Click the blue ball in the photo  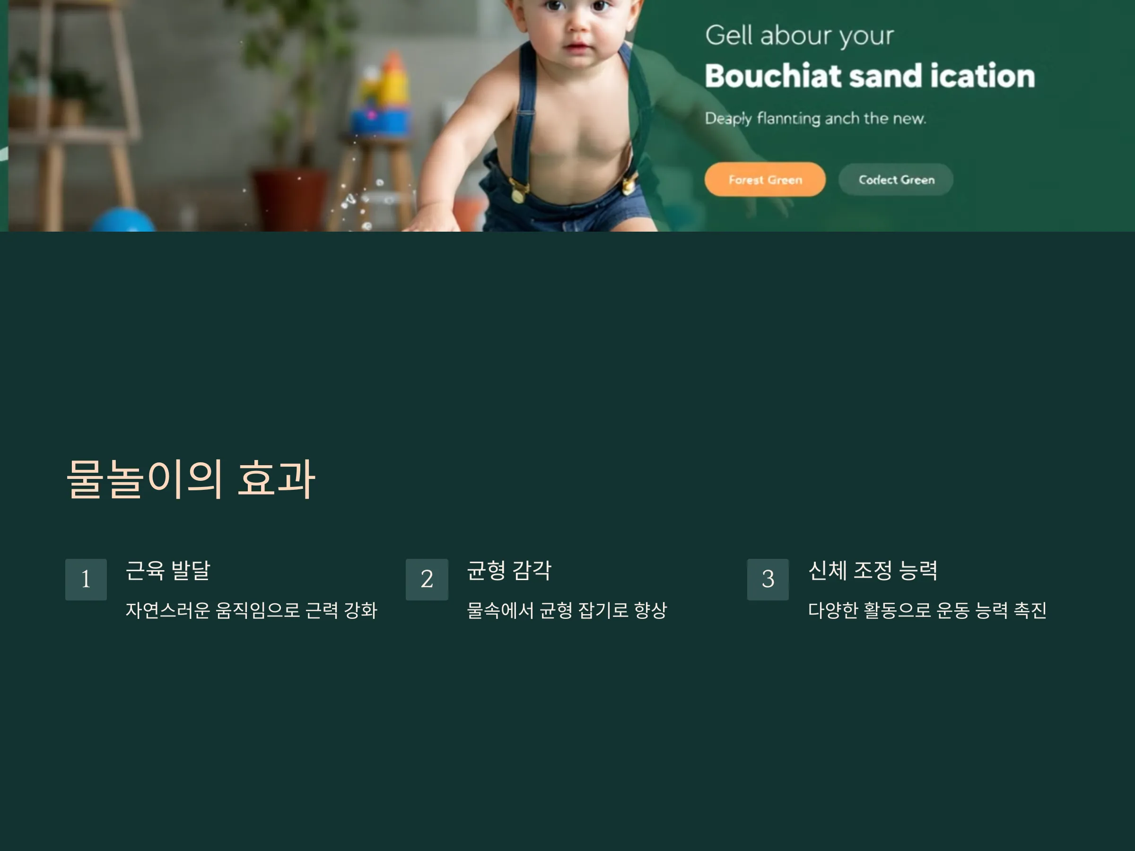(123, 220)
